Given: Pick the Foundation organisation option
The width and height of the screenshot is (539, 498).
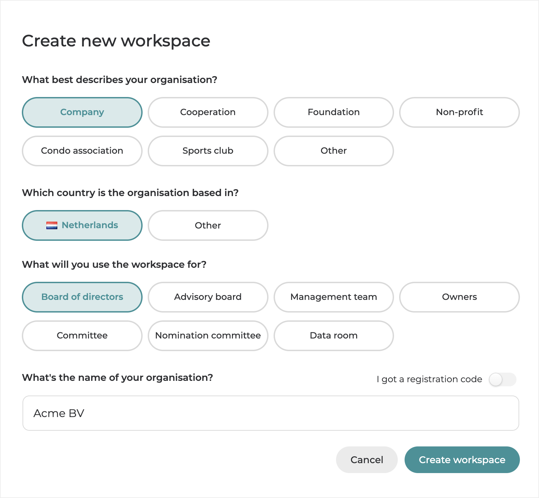Looking at the screenshot, I should (x=334, y=112).
